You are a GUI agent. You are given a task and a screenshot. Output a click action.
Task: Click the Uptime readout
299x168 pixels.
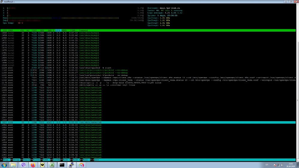pos(162,16)
